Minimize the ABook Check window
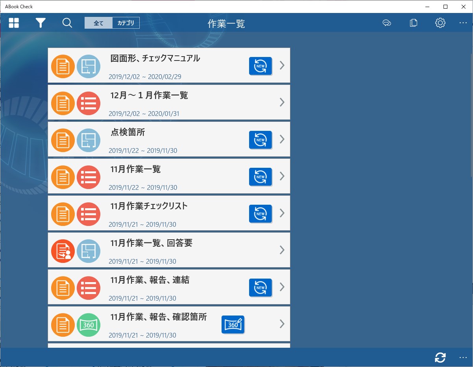This screenshot has height=367, width=473. [427, 6]
